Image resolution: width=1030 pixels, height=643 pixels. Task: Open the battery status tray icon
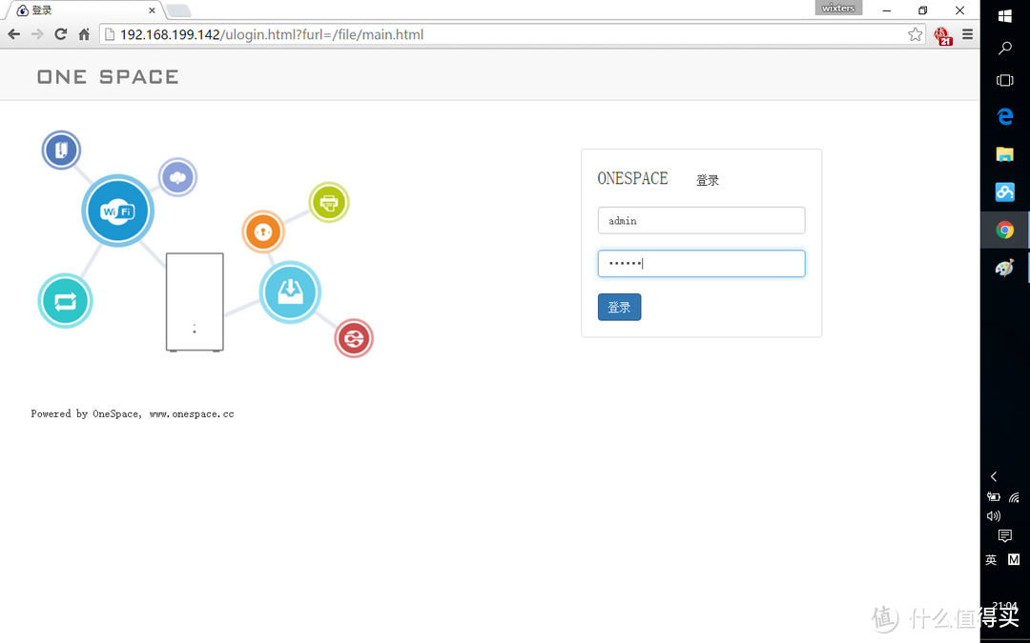[x=993, y=497]
